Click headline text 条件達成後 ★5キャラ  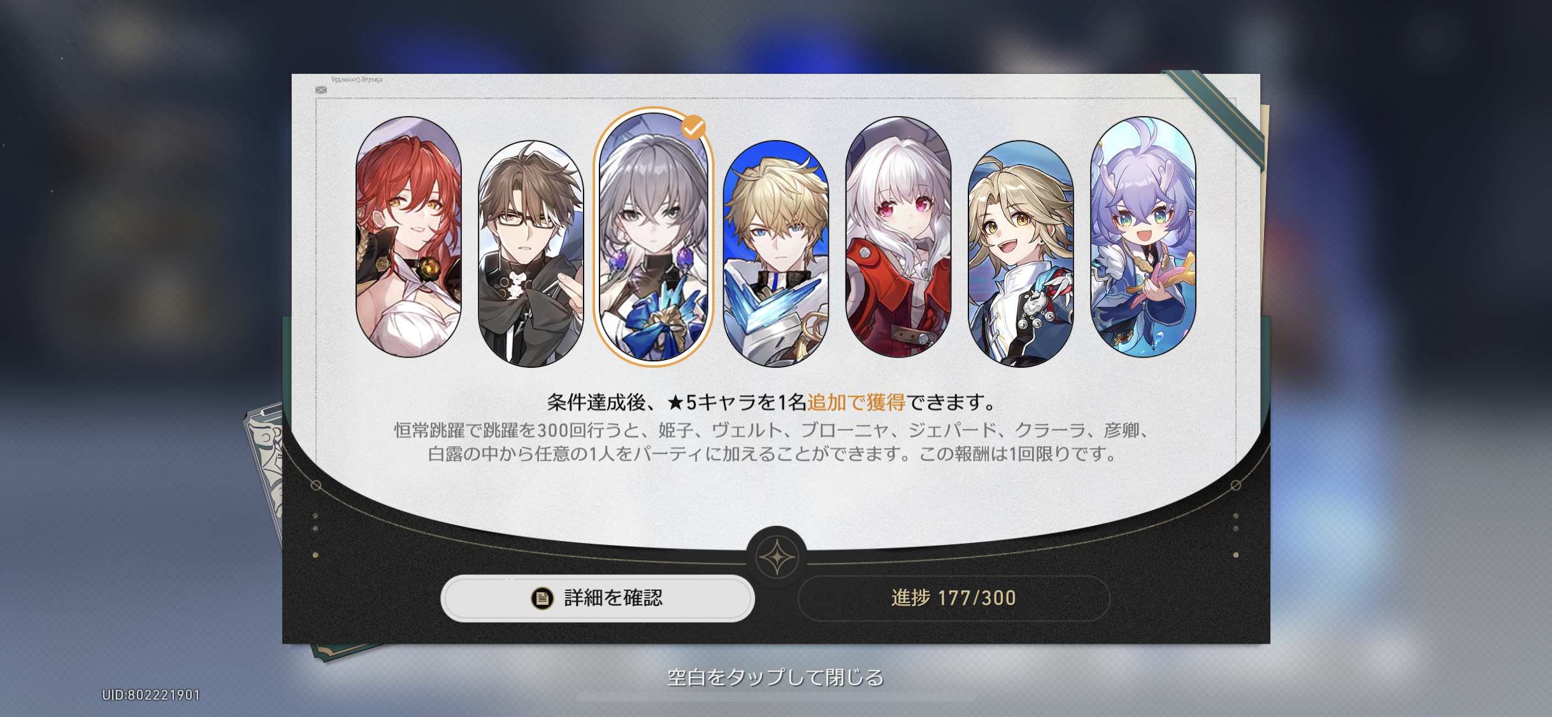(772, 402)
